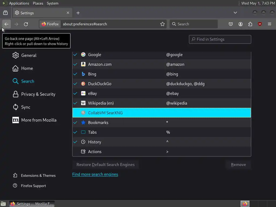Screen dimensions: 276x207
Task: Open Privacy & Security settings
Action: click(x=34, y=94)
